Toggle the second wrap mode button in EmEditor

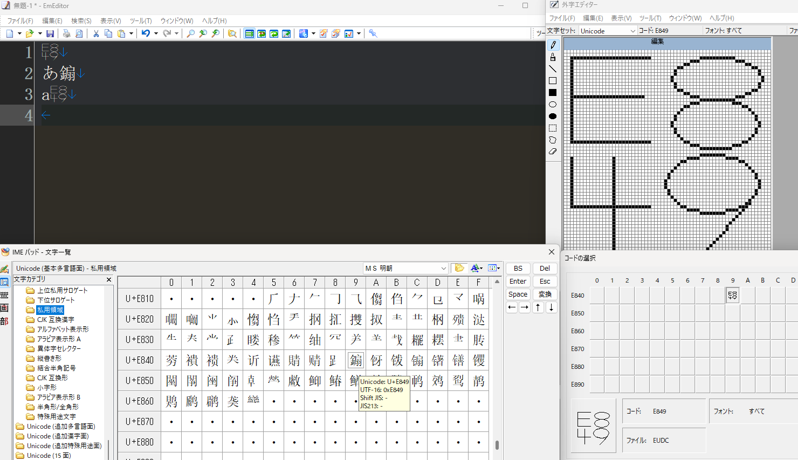262,33
